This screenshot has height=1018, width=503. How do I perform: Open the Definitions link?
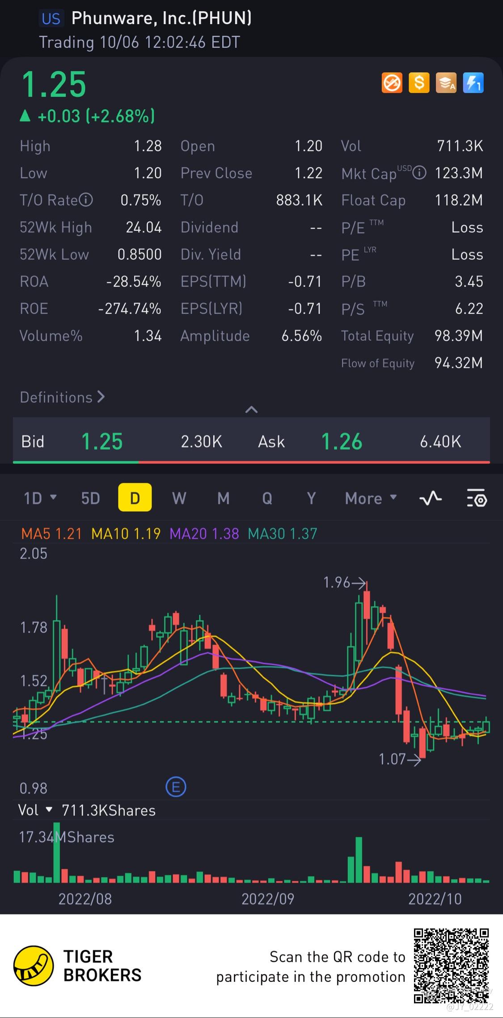click(62, 397)
